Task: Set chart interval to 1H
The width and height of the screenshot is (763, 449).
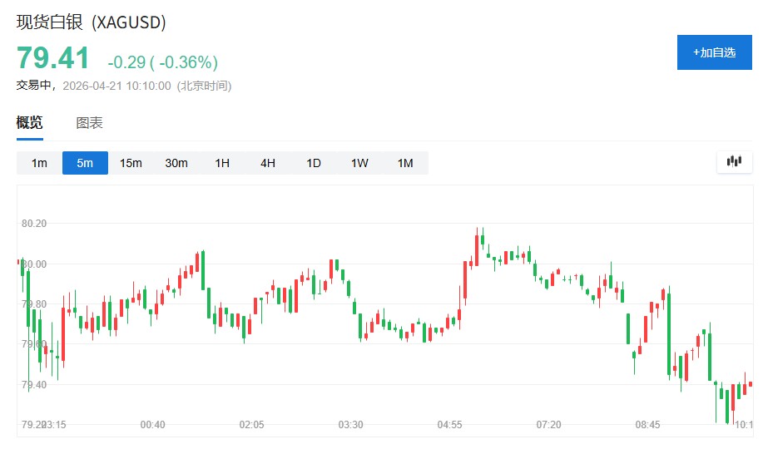Action: (x=222, y=163)
